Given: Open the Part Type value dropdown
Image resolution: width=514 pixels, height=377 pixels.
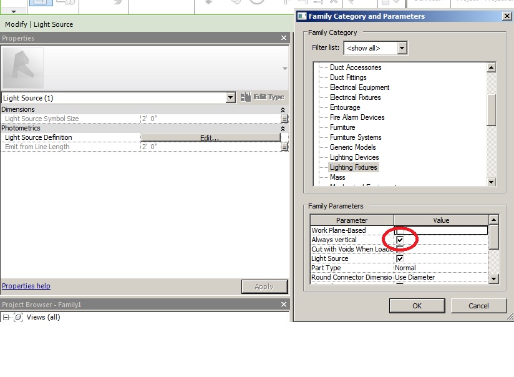Looking at the screenshot, I should pos(440,268).
